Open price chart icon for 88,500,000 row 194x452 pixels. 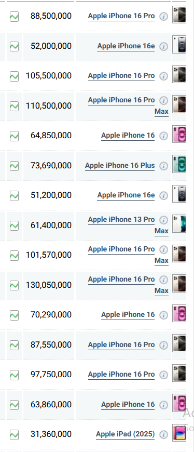coord(14,17)
